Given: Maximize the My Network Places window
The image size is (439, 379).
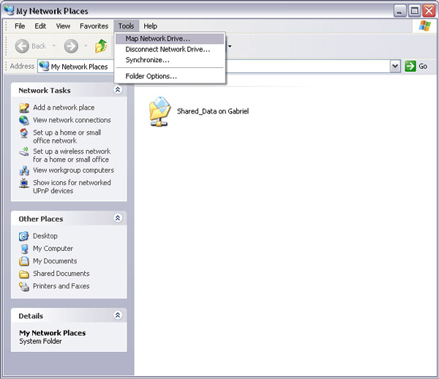Looking at the screenshot, I should tap(414, 11).
